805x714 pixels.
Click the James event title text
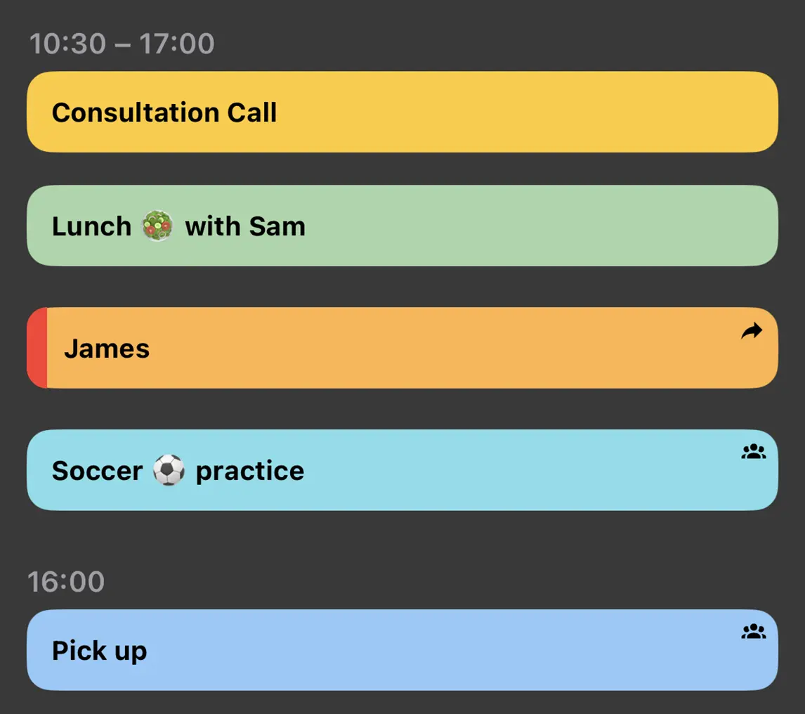[107, 347]
